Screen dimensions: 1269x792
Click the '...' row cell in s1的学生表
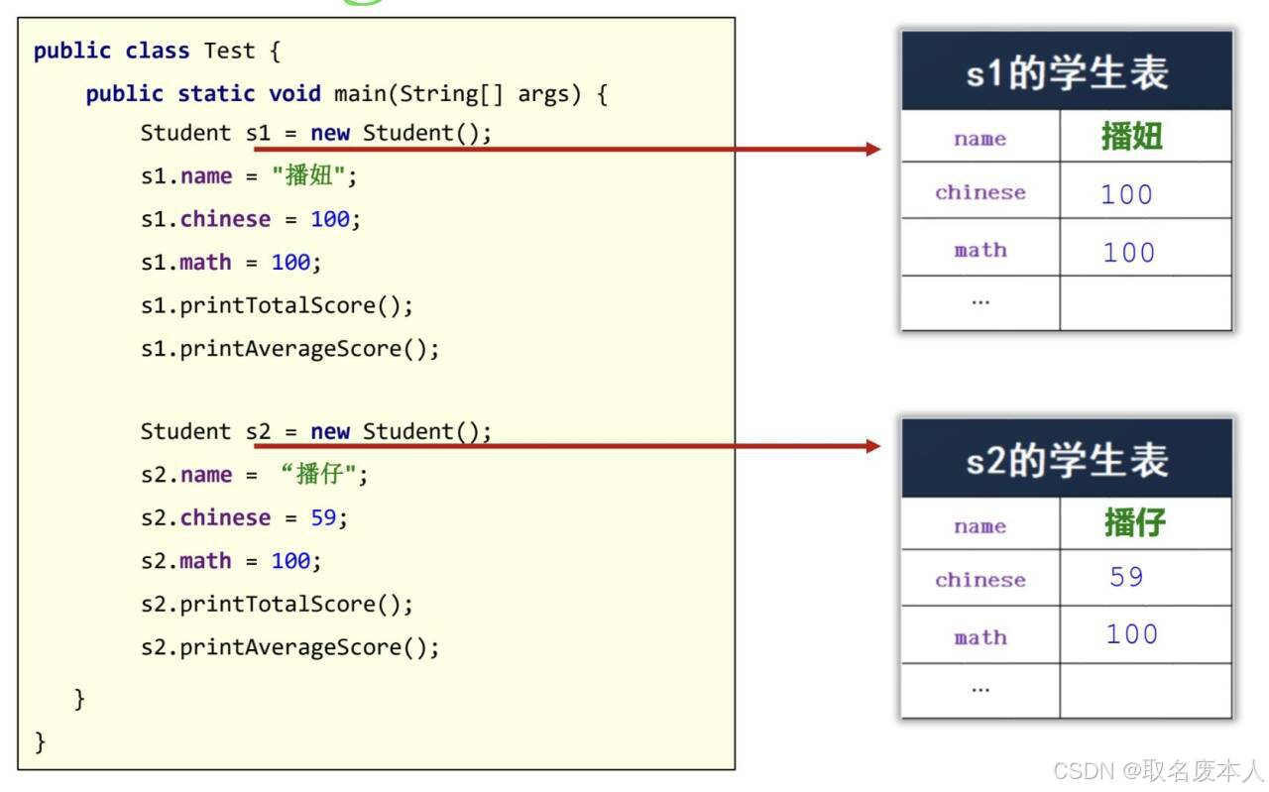(x=981, y=302)
